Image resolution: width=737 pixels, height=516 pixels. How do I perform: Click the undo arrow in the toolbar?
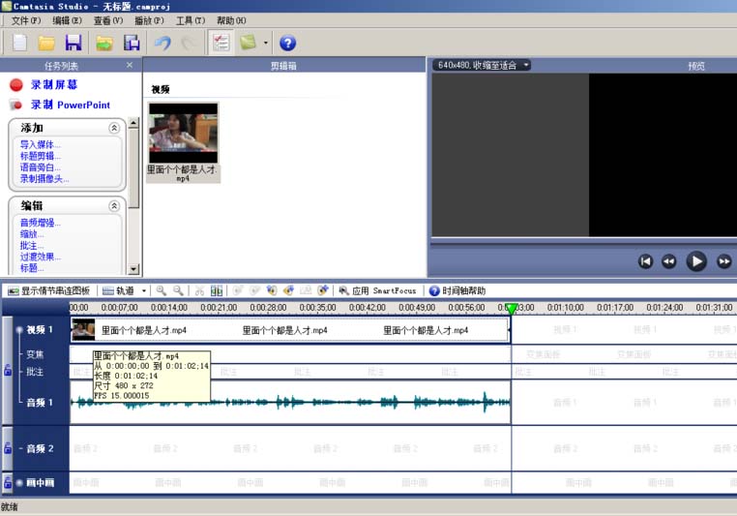pos(162,43)
